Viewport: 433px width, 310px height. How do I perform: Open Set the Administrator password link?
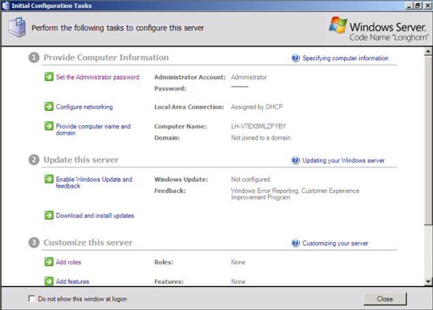pos(97,77)
